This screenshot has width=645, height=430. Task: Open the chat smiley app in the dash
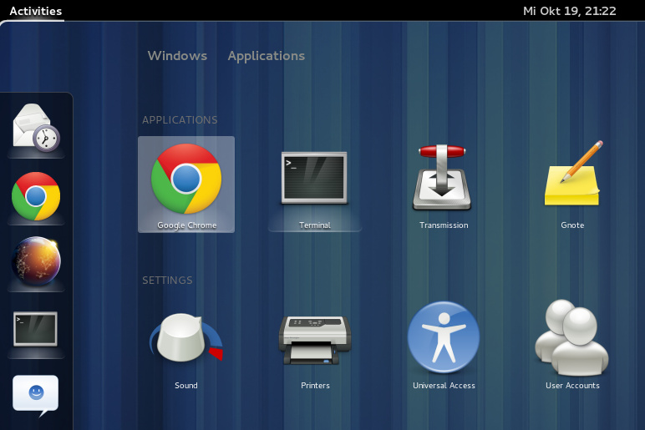pyautogui.click(x=35, y=395)
